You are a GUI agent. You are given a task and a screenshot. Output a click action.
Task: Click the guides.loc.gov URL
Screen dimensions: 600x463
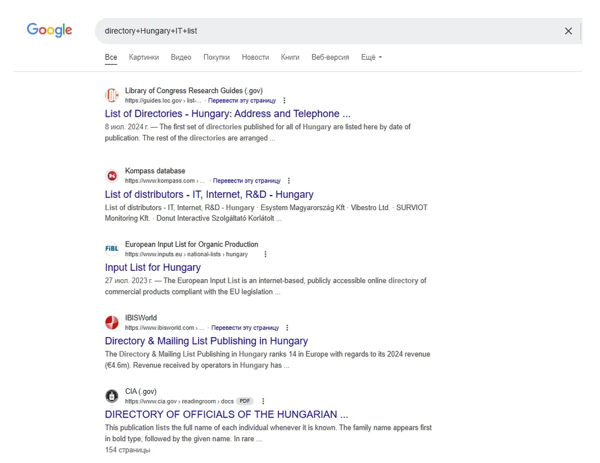pos(163,101)
